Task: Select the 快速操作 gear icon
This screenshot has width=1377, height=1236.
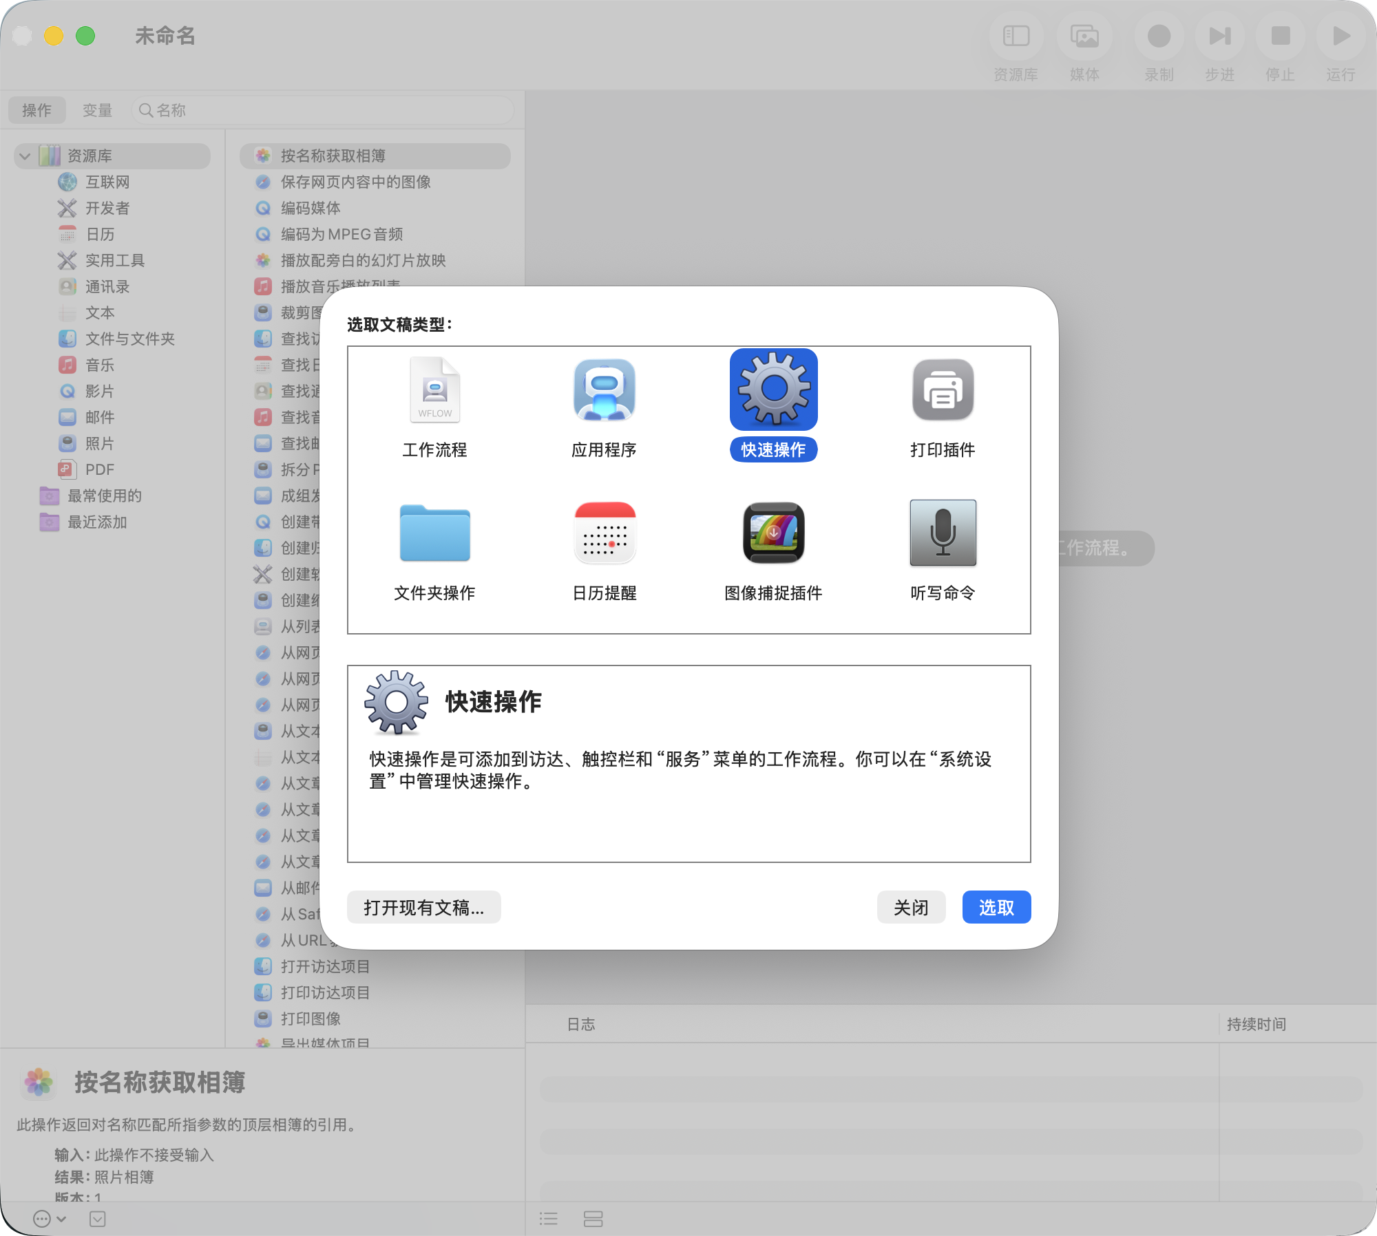Action: 773,390
